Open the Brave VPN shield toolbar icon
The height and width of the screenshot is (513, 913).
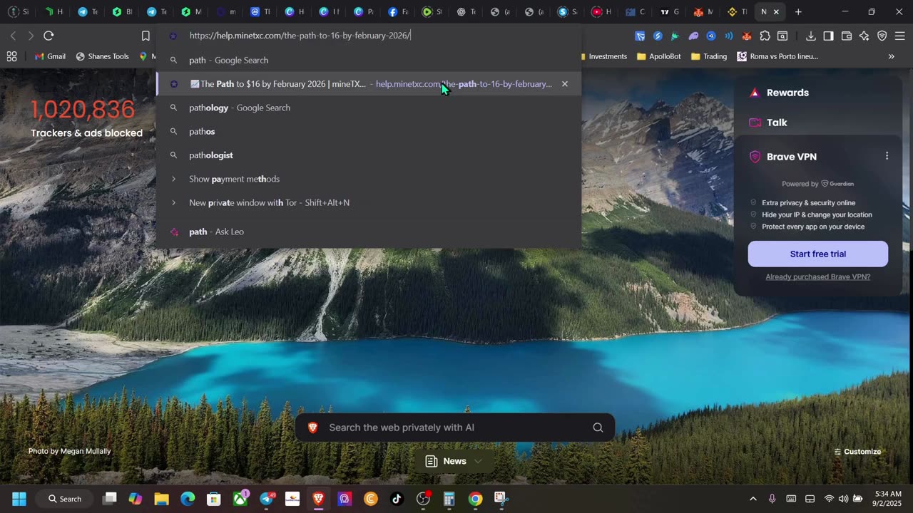pos(882,36)
